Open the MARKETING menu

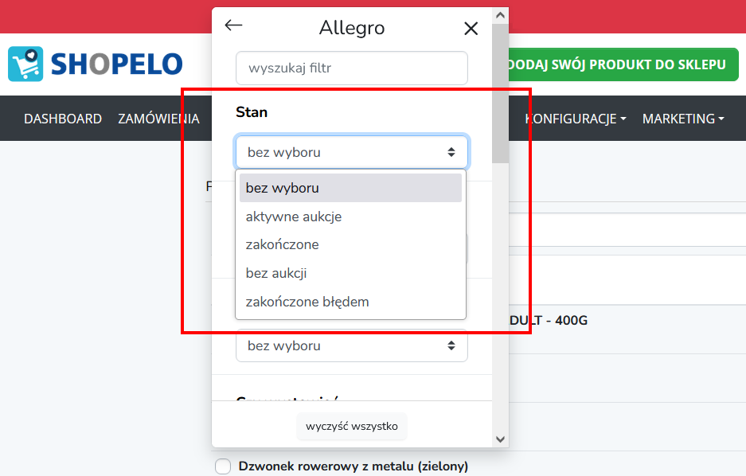click(683, 119)
